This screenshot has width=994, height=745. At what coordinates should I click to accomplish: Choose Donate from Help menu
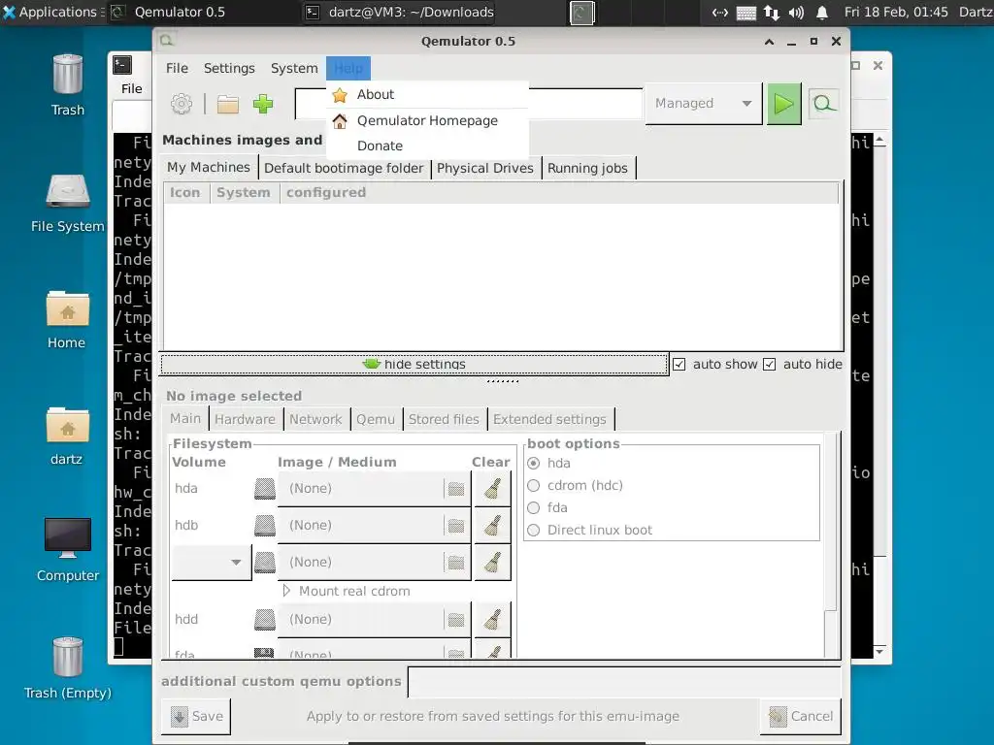428,146
